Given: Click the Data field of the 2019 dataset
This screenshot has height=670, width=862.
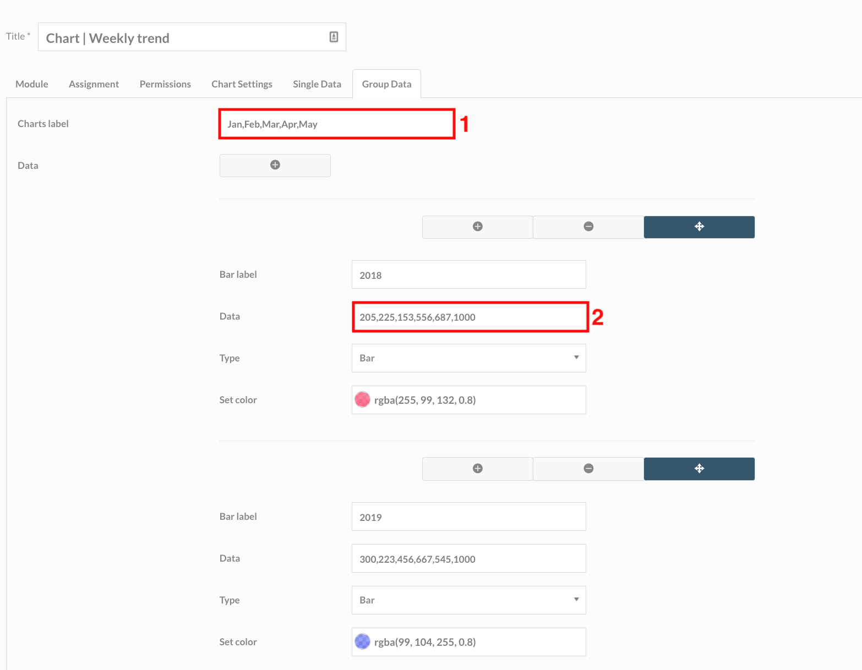Looking at the screenshot, I should point(468,558).
